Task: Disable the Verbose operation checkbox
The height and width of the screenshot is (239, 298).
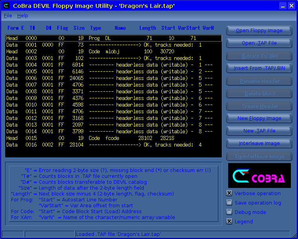Action: coord(229,193)
